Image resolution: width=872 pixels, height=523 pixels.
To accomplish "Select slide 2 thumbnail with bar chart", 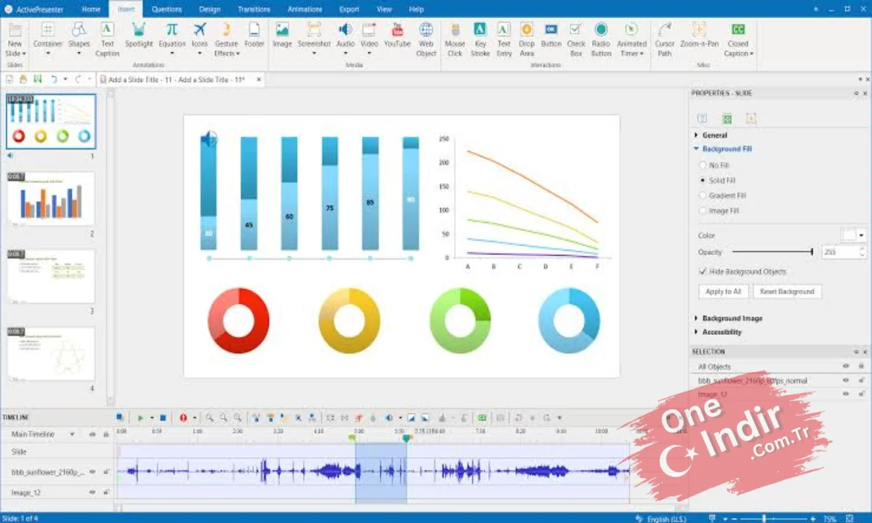I will (x=51, y=199).
